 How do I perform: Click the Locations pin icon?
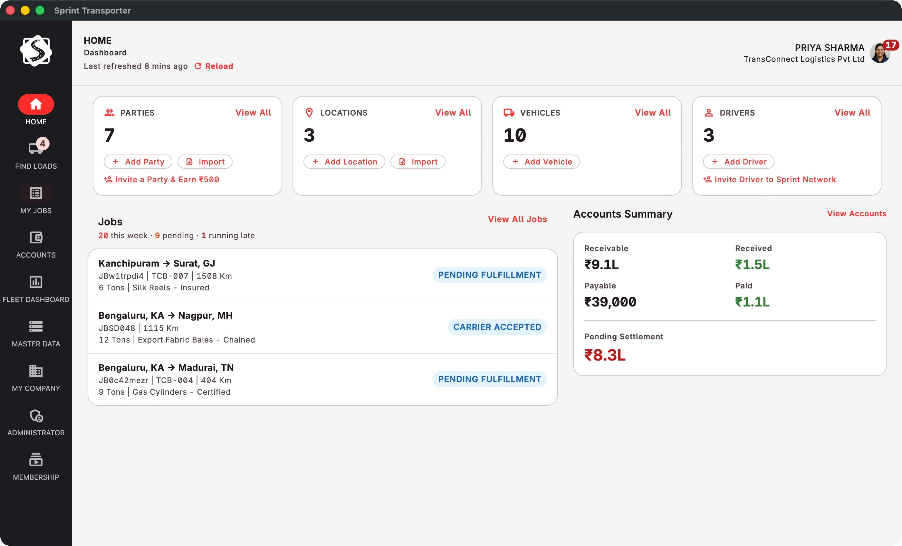(309, 113)
